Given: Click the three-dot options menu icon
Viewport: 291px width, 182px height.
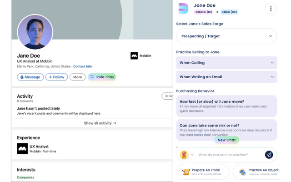Looking at the screenshot, I should point(271,9).
